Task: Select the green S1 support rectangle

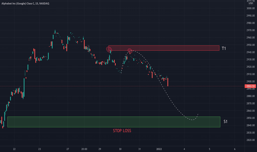Action: click(x=114, y=122)
